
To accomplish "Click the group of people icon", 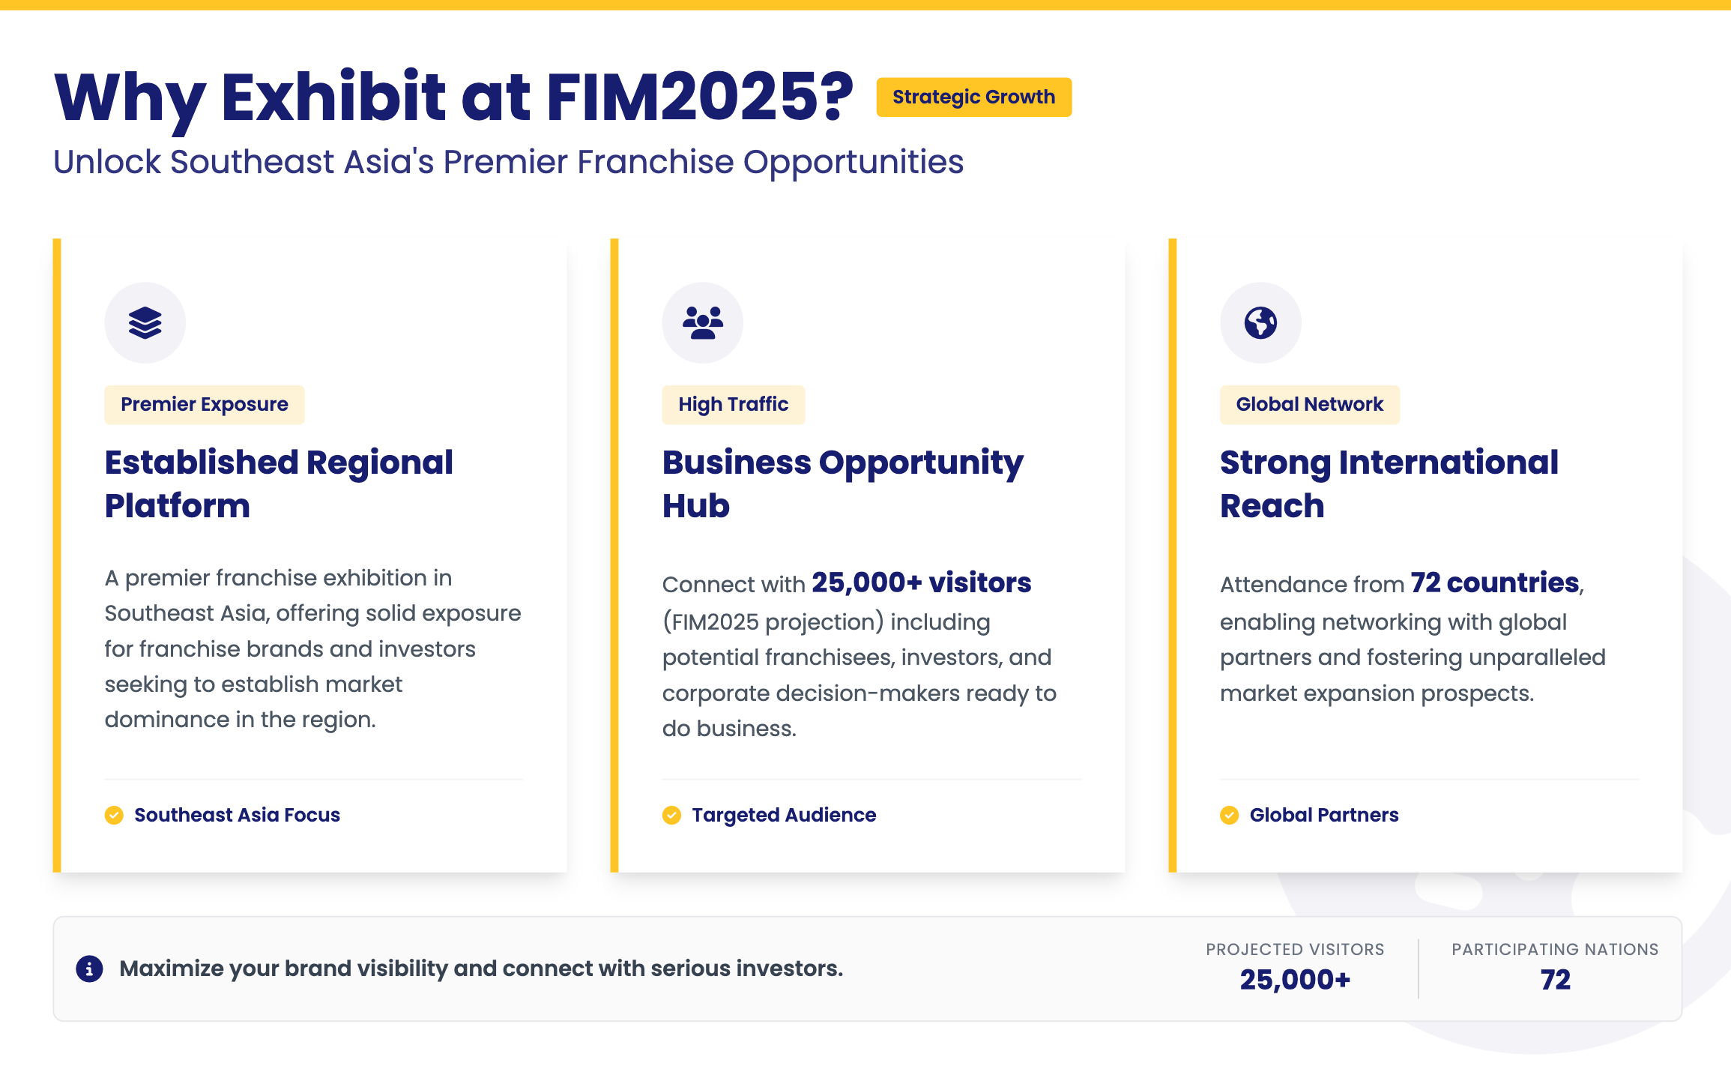I will pyautogui.click(x=702, y=323).
